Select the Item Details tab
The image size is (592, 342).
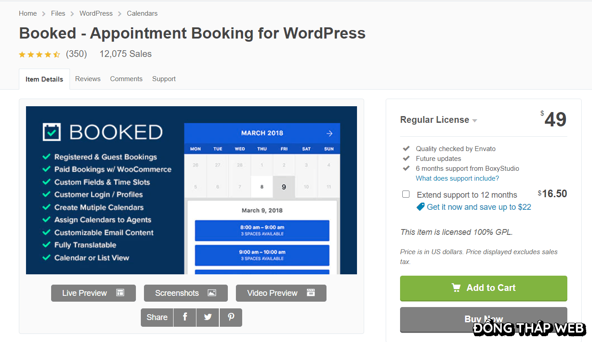[44, 79]
